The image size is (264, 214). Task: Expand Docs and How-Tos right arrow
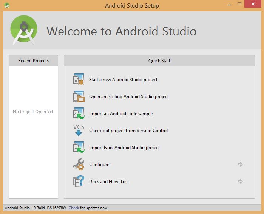coord(240,181)
